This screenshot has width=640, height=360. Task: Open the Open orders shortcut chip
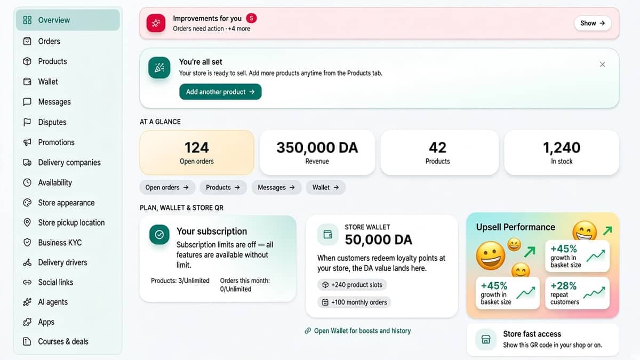click(167, 187)
